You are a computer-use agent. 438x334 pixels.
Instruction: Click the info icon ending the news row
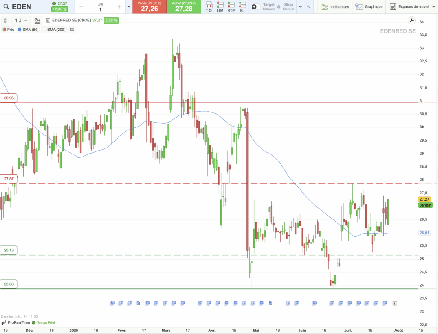click(x=395, y=303)
